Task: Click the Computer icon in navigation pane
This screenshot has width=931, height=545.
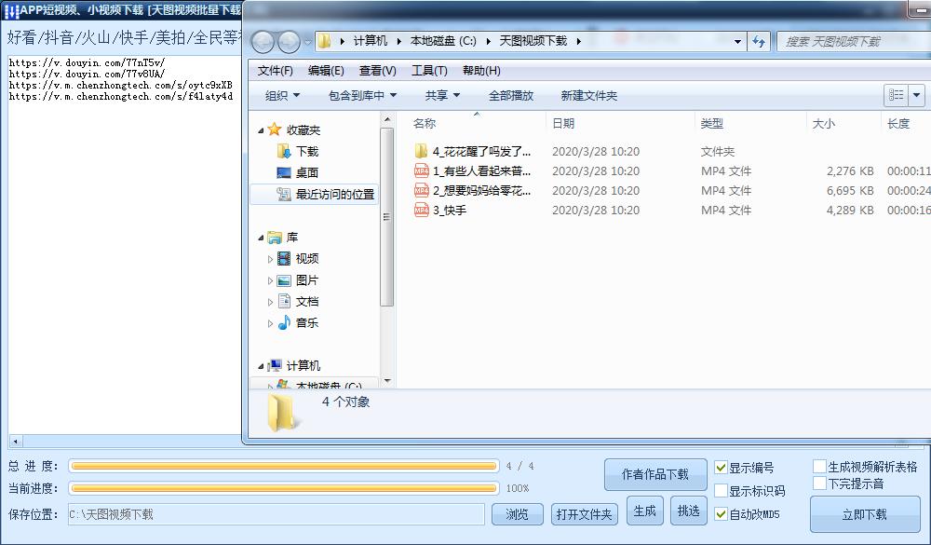Action: [x=274, y=365]
